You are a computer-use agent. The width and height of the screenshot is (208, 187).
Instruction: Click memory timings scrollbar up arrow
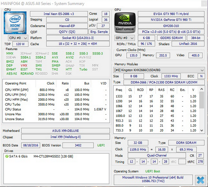[202, 89]
